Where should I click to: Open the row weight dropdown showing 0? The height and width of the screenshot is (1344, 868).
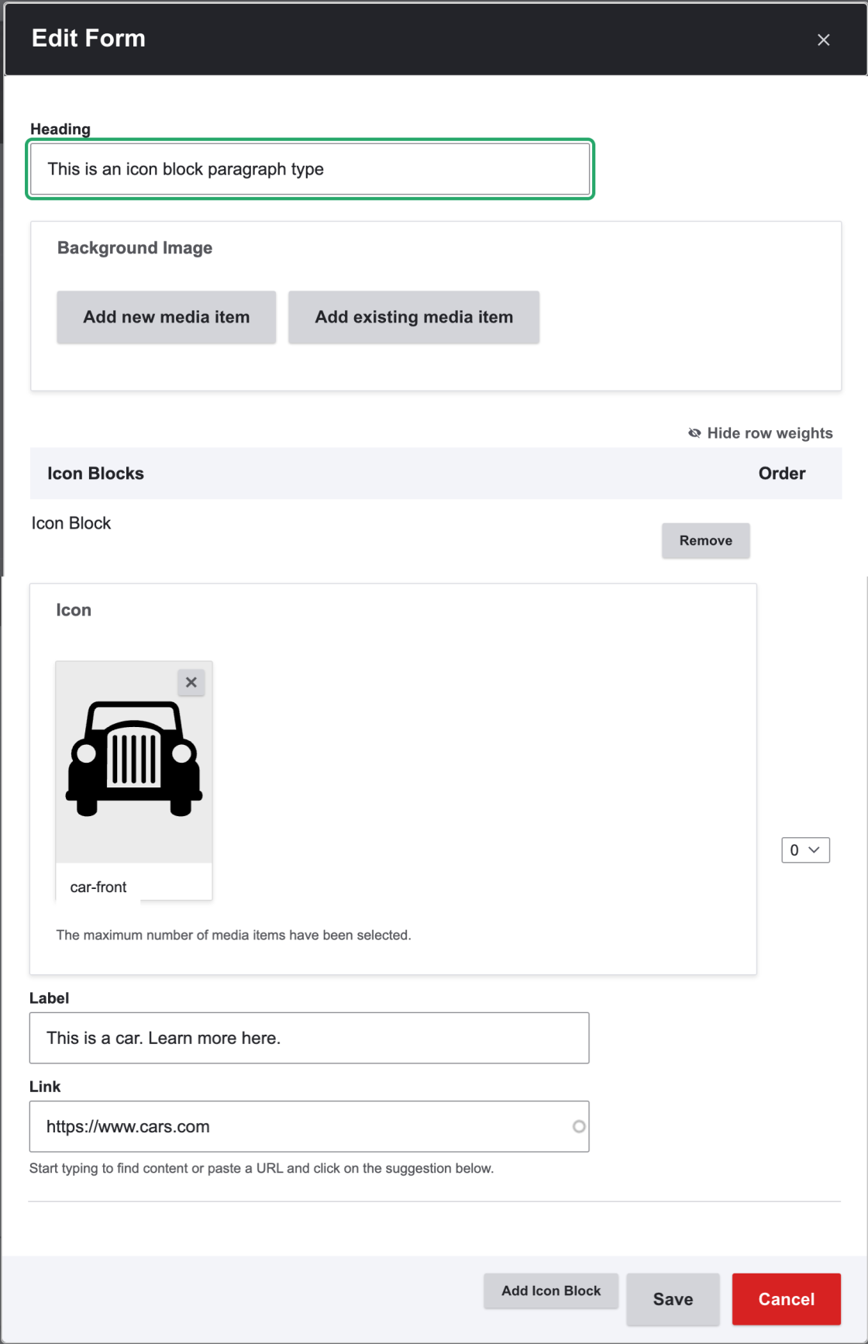point(804,850)
